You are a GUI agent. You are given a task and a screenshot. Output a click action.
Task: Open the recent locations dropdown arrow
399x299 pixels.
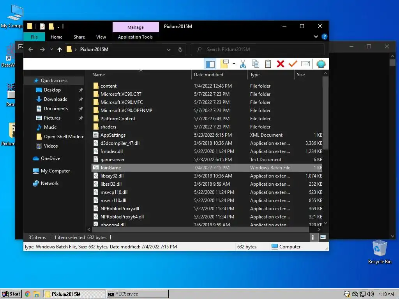click(x=51, y=49)
